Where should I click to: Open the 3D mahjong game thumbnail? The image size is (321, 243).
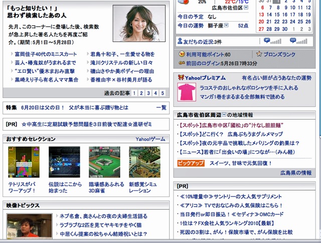click(104, 162)
